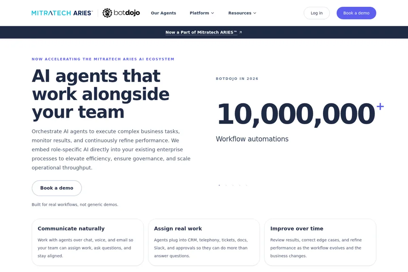
Task: Click the Mitratech ARIES logo
Action: [62, 13]
